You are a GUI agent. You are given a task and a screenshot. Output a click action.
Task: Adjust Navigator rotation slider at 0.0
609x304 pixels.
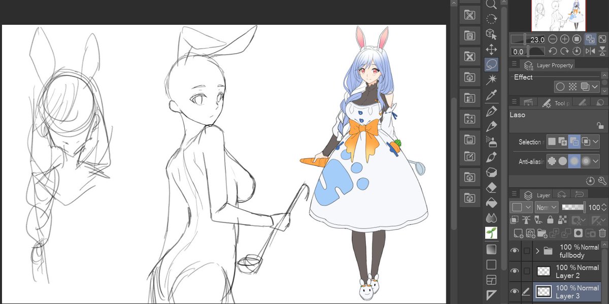[528, 51]
